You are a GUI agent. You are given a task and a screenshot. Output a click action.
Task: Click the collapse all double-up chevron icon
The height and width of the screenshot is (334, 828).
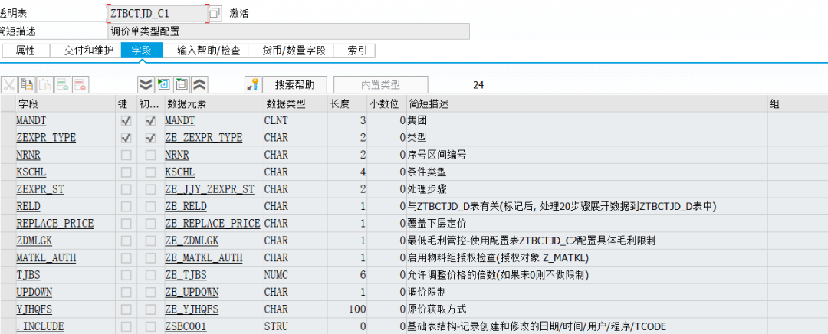pos(199,84)
